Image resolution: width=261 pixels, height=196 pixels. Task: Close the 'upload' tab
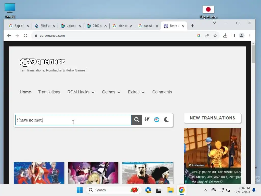80,26
